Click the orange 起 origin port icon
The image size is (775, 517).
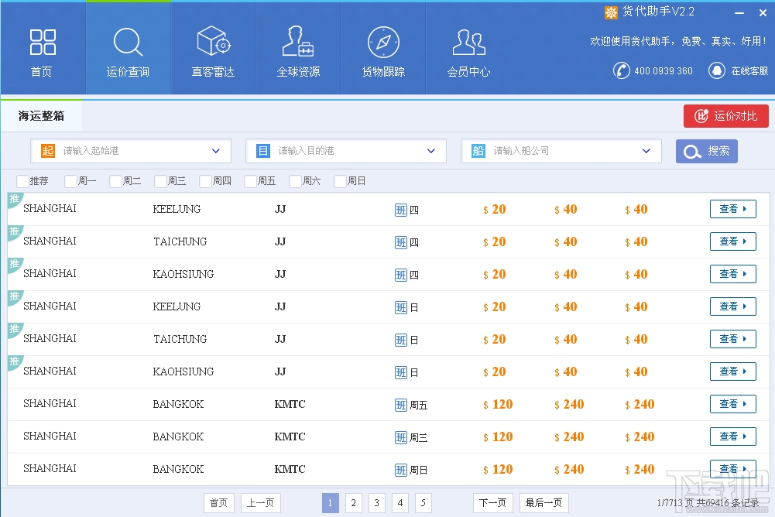(48, 151)
